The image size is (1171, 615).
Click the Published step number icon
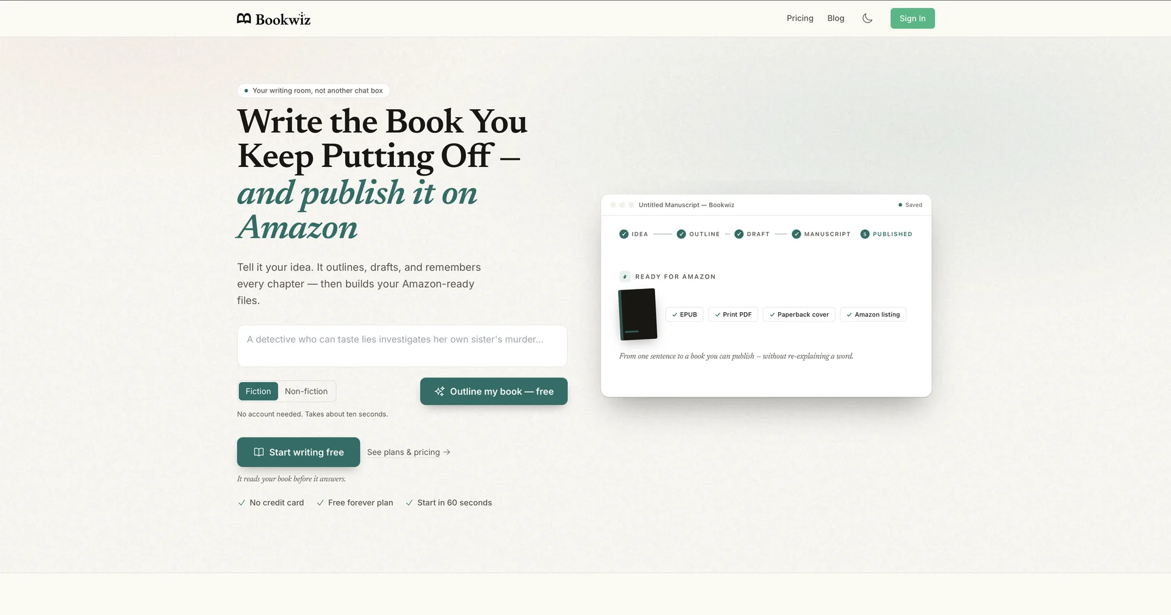point(865,234)
